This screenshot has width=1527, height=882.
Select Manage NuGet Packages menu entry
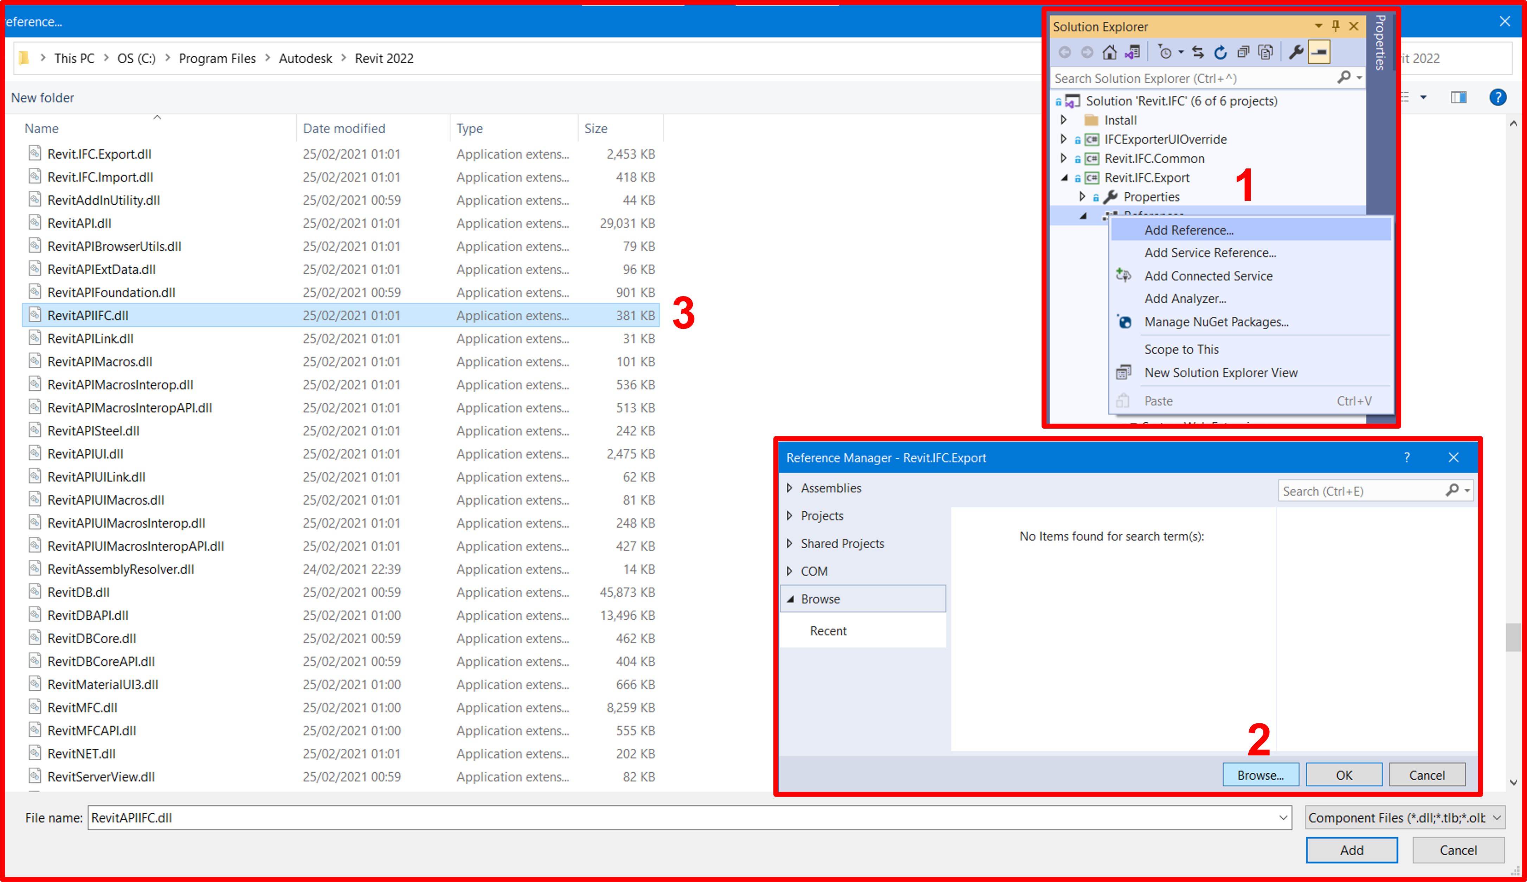pos(1216,322)
